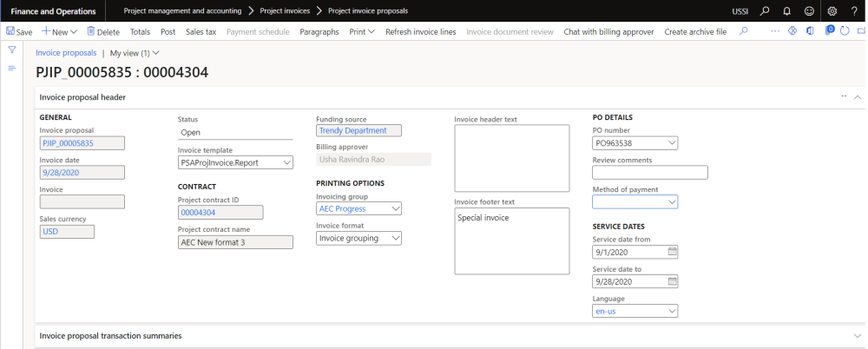
Task: Open the filter pane funnel icon
Action: [x=12, y=50]
